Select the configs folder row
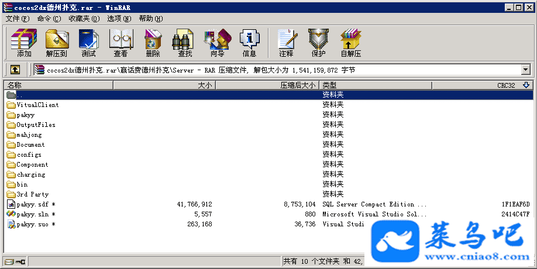 [x=269, y=155]
